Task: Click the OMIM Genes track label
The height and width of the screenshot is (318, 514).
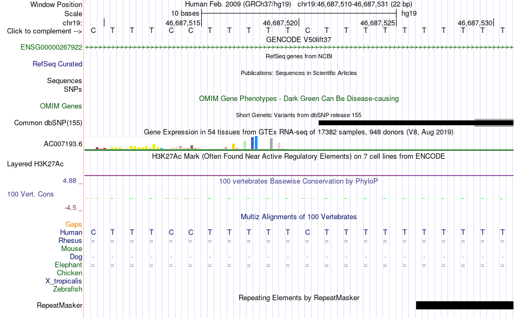Action: 61,106
